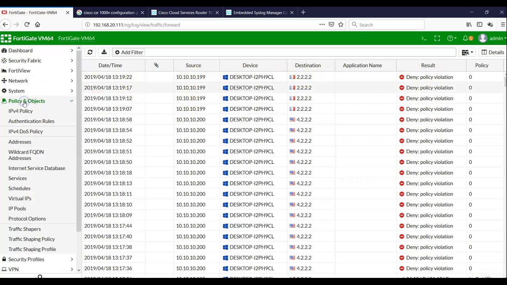This screenshot has width=507, height=285.
Task: Click the FortiGate VM64 logo
Action: point(27,38)
